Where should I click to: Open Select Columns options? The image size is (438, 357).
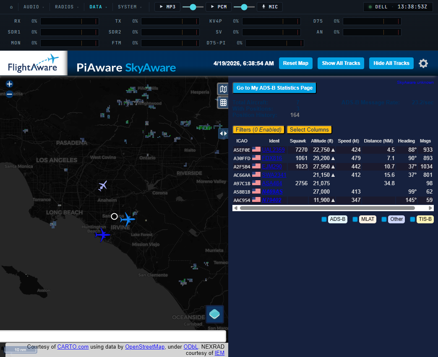[309, 130]
